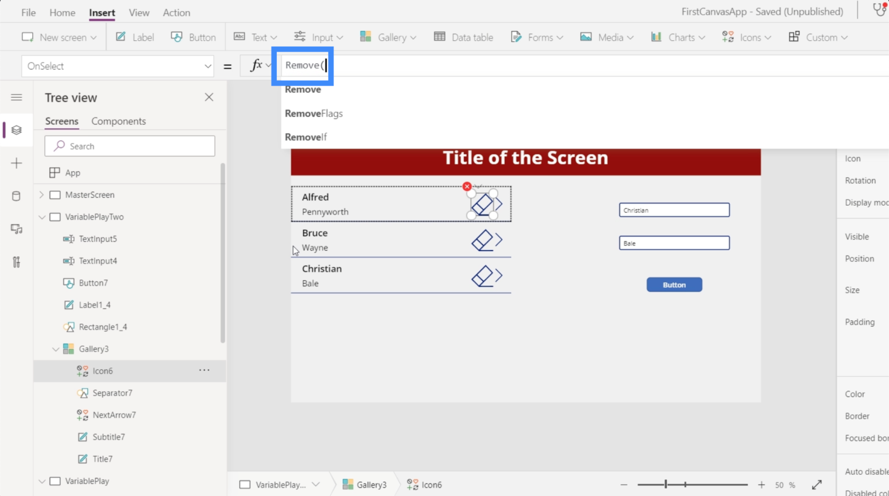The height and width of the screenshot is (496, 889).
Task: Click the Insert plus icon in left rail
Action: (16, 163)
